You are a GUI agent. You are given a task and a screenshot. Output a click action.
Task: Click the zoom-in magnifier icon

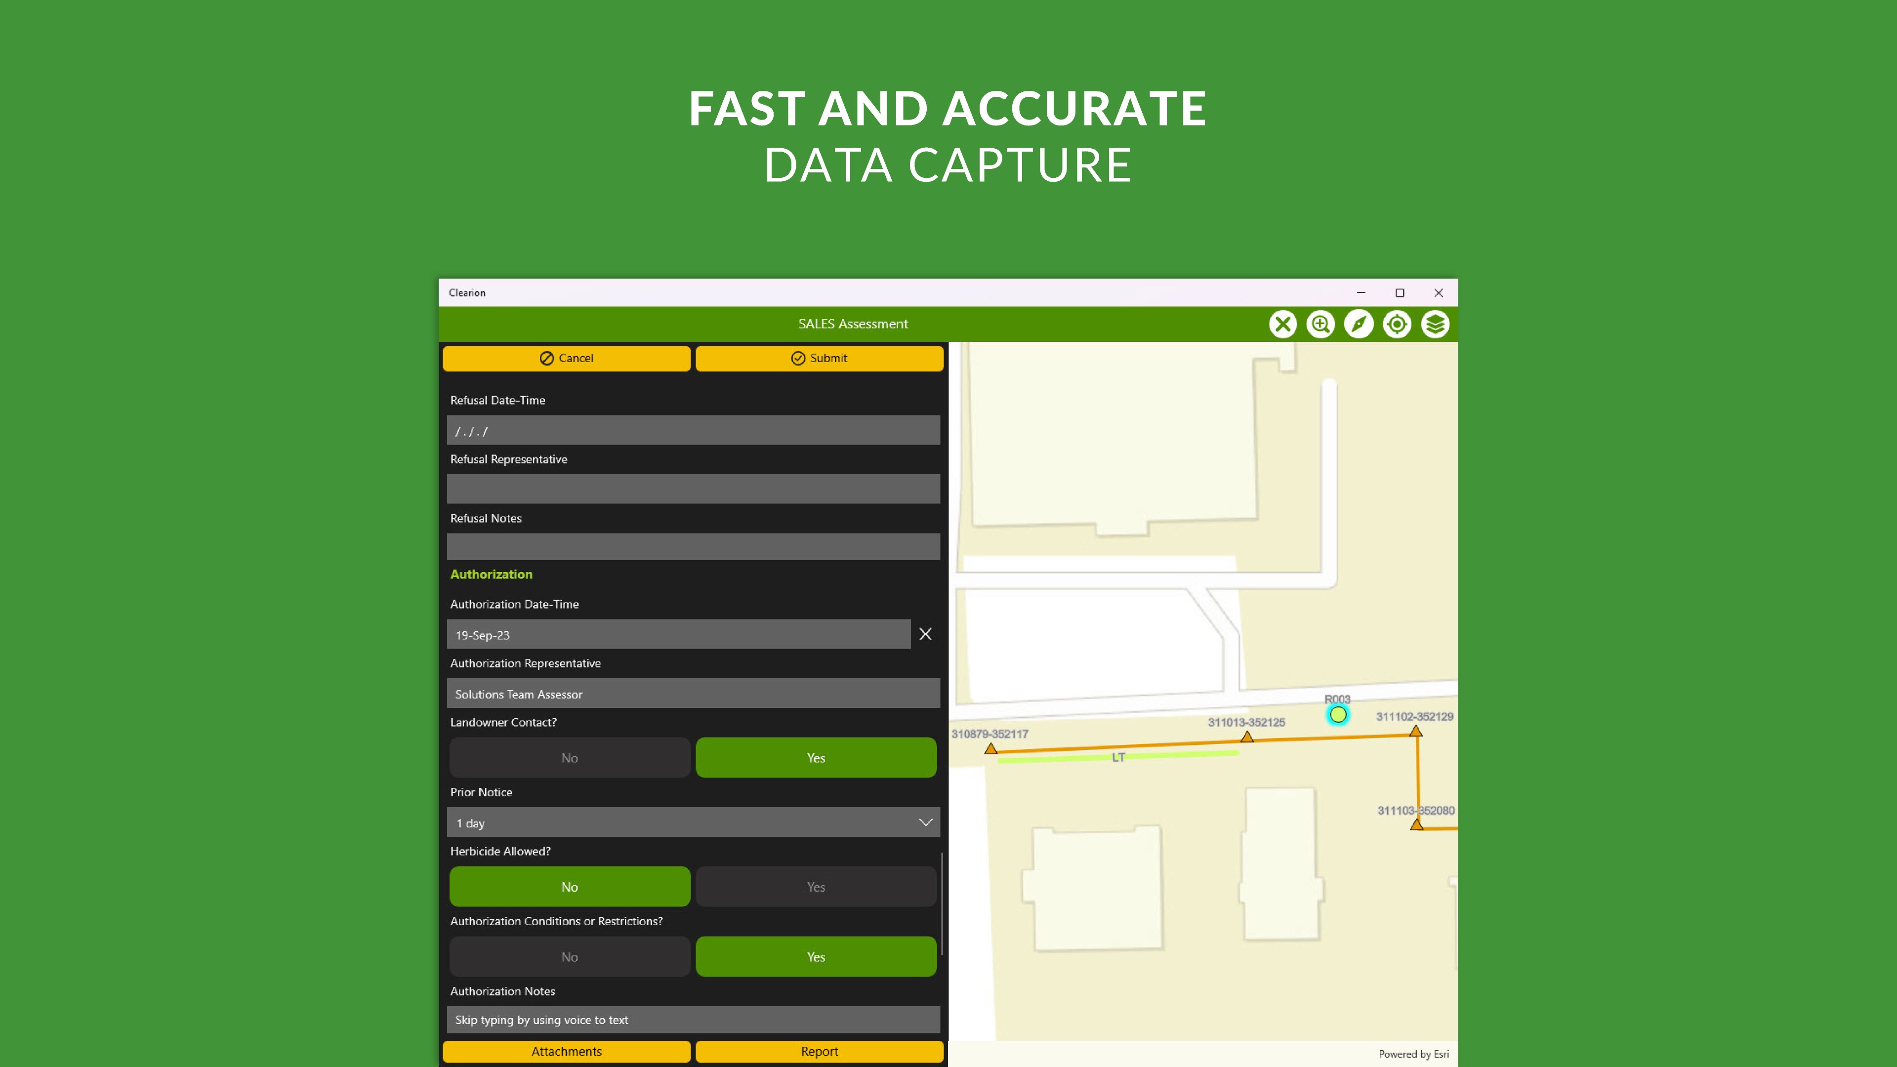pos(1320,324)
